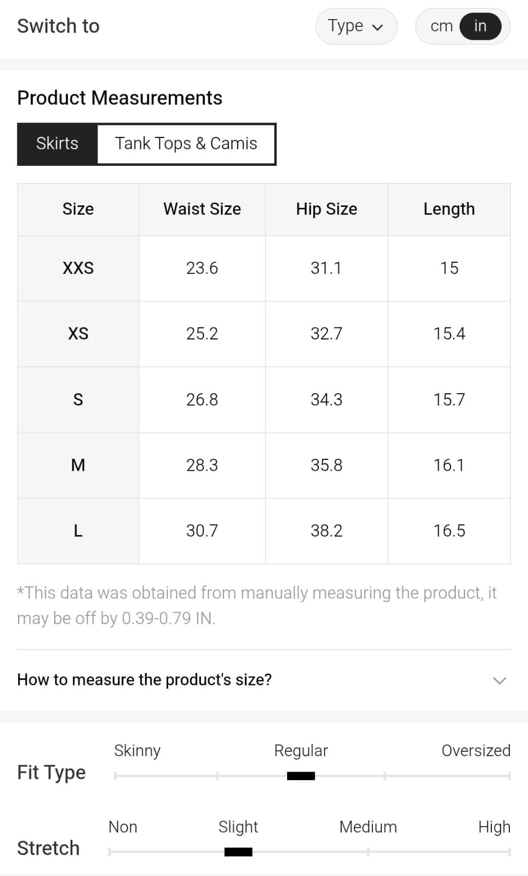528x876 pixels.
Task: Click the Fit Type Regular slider marker
Action: click(301, 776)
